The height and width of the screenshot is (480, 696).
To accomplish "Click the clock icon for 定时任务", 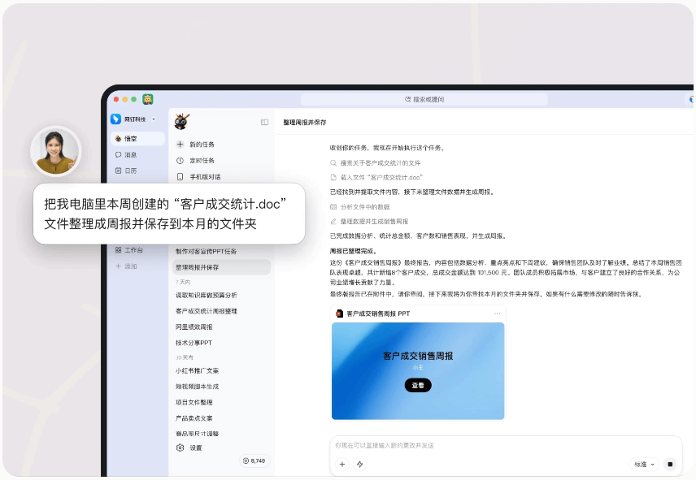I will coord(180,161).
